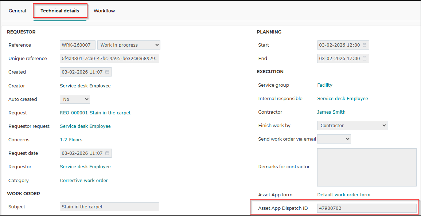Open the 1.2-Floors concerns link
This screenshot has height=216, width=421.
(x=71, y=140)
